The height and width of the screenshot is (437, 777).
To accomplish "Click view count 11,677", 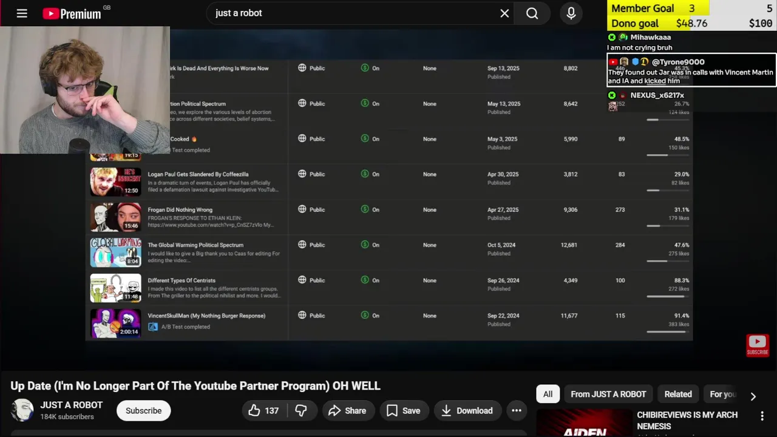I will (x=569, y=316).
